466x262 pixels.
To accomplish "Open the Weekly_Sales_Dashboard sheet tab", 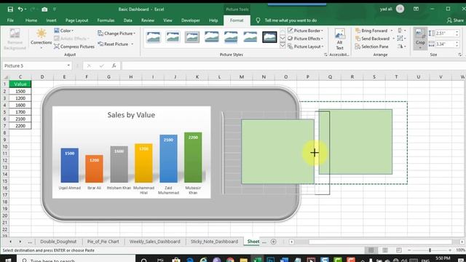I will click(155, 242).
